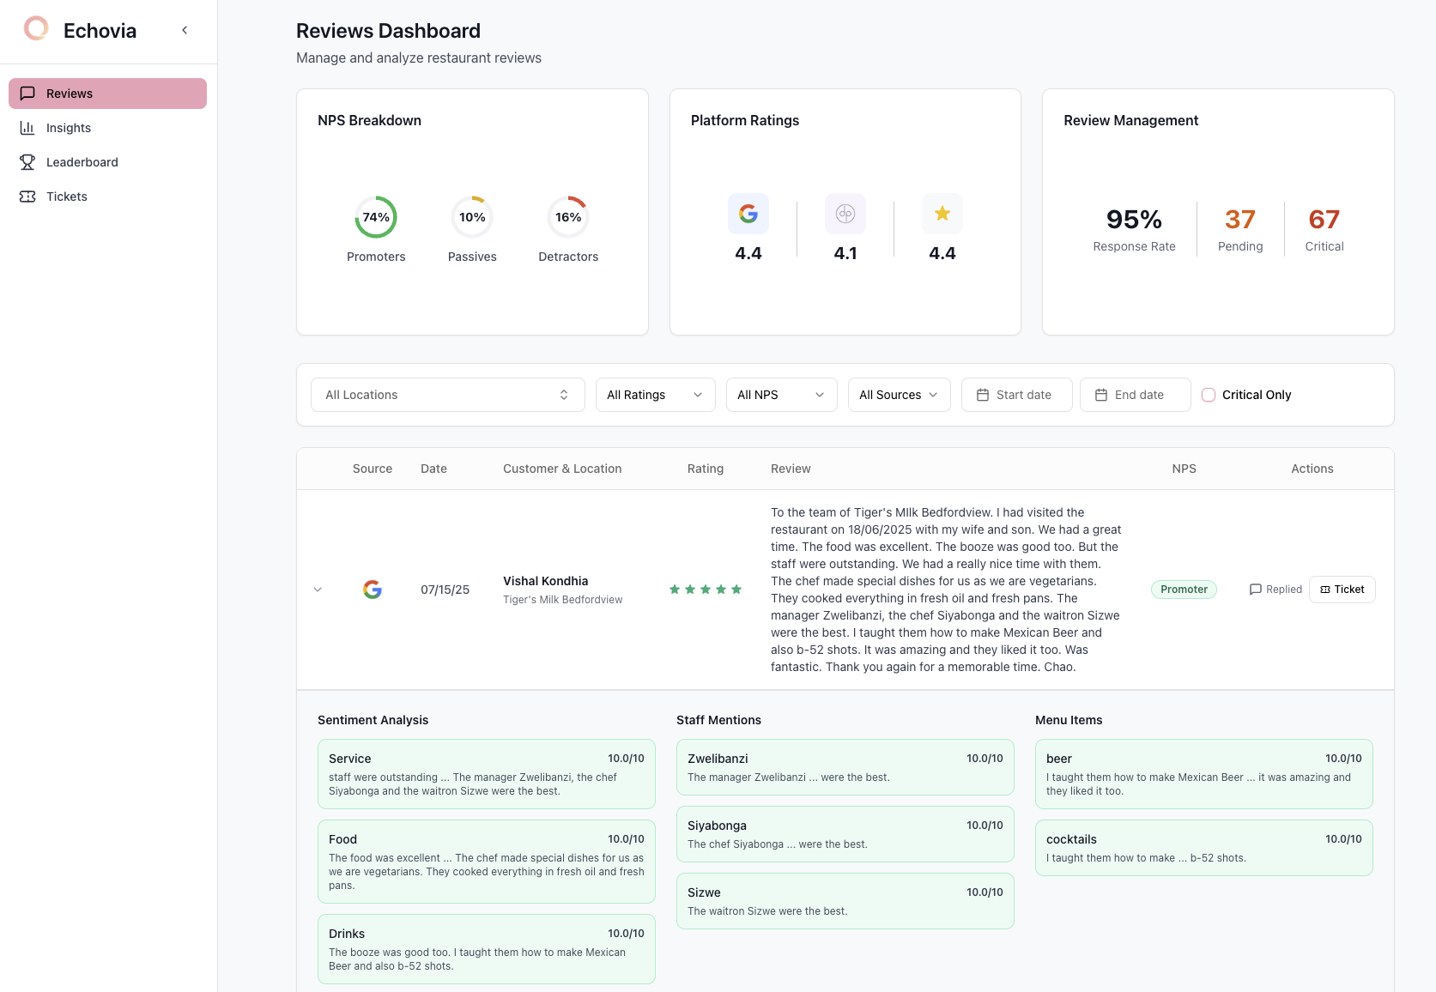Screen dimensions: 1436x992
Task: Click the Replied status label
Action: click(x=1283, y=590)
